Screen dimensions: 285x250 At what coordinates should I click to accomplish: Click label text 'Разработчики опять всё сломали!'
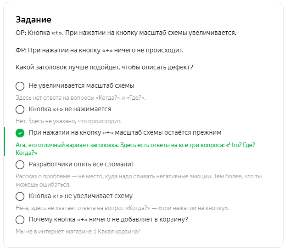pyautogui.click(x=81, y=165)
